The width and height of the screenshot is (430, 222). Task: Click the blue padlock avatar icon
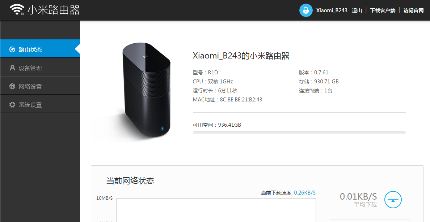click(305, 10)
